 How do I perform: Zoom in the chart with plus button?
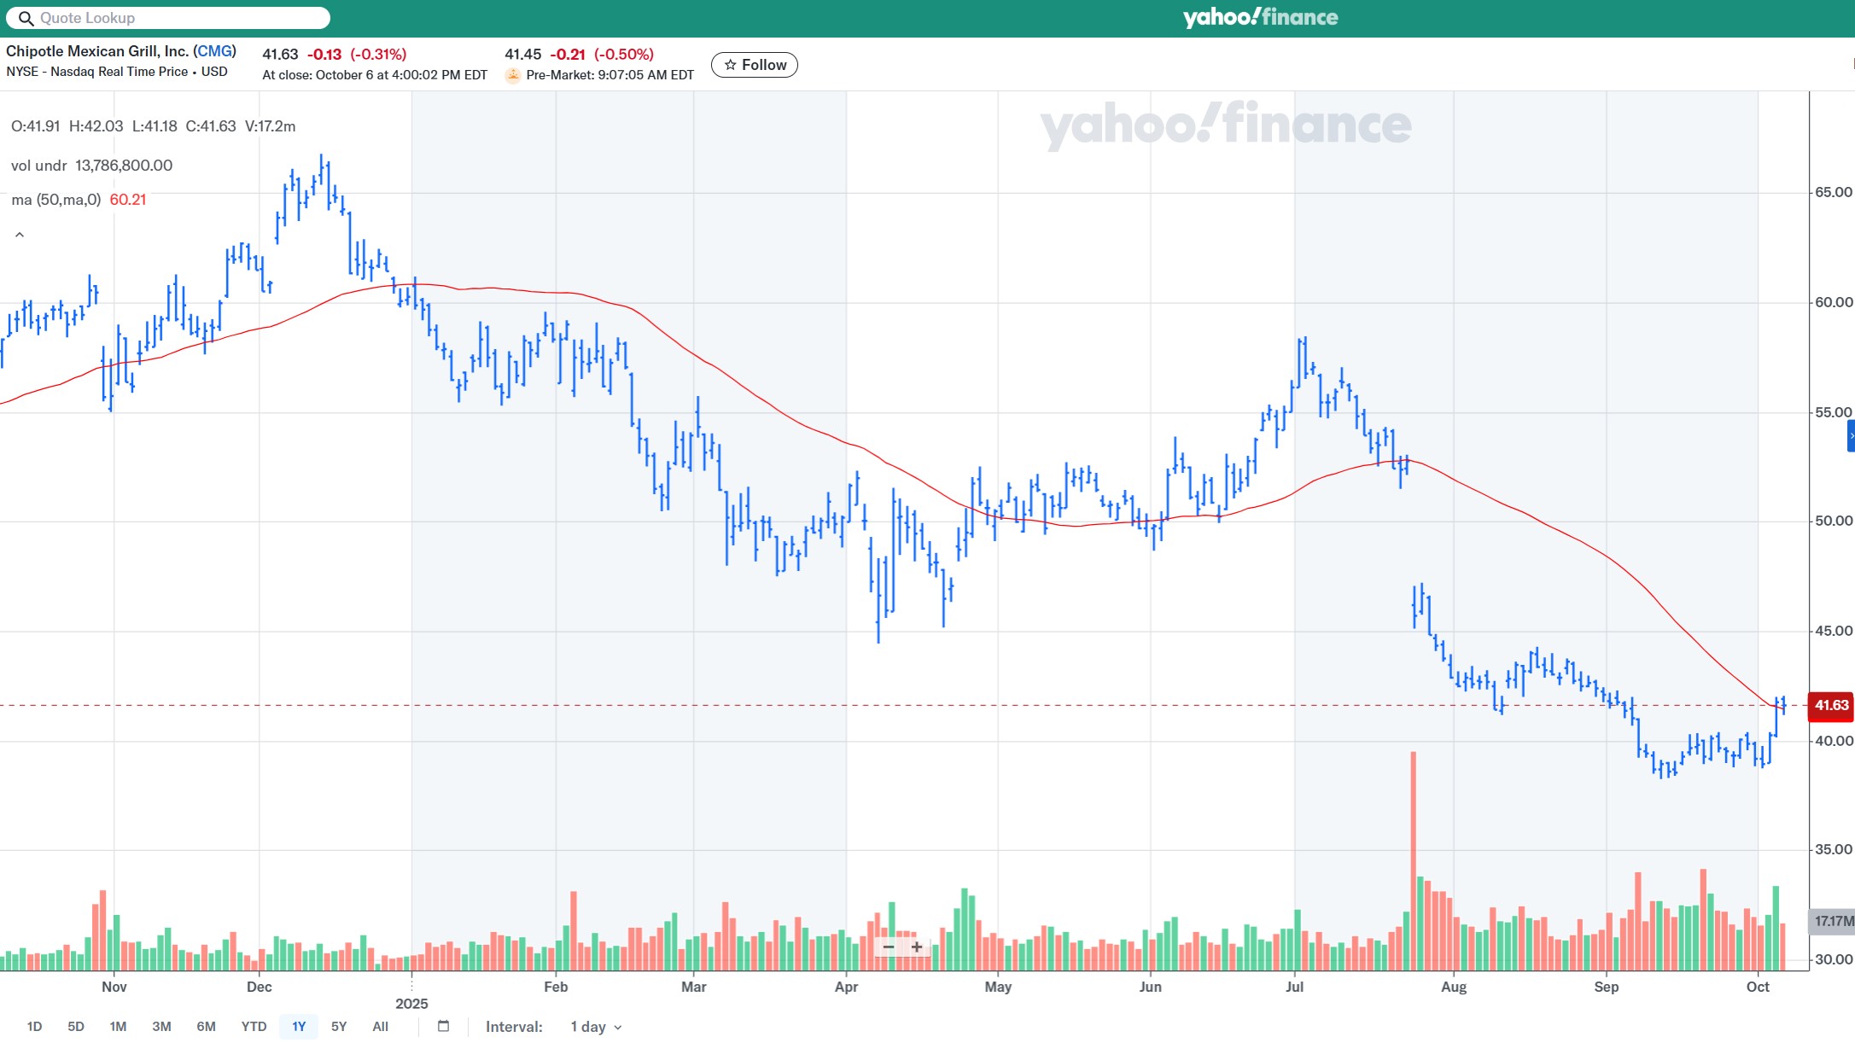(x=917, y=947)
